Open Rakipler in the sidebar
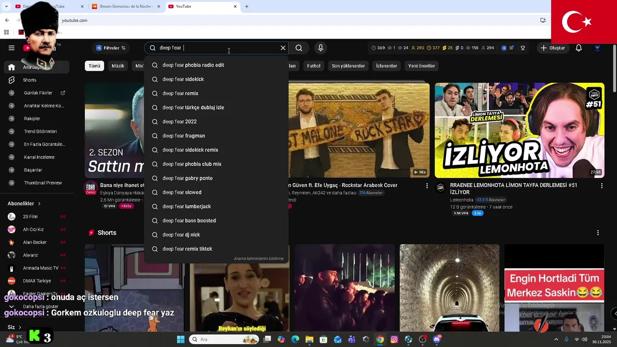This screenshot has height=347, width=617. tap(32, 119)
